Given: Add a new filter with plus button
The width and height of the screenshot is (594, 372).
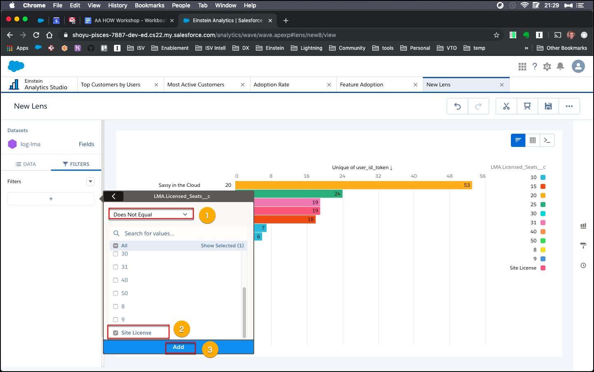Looking at the screenshot, I should point(51,199).
